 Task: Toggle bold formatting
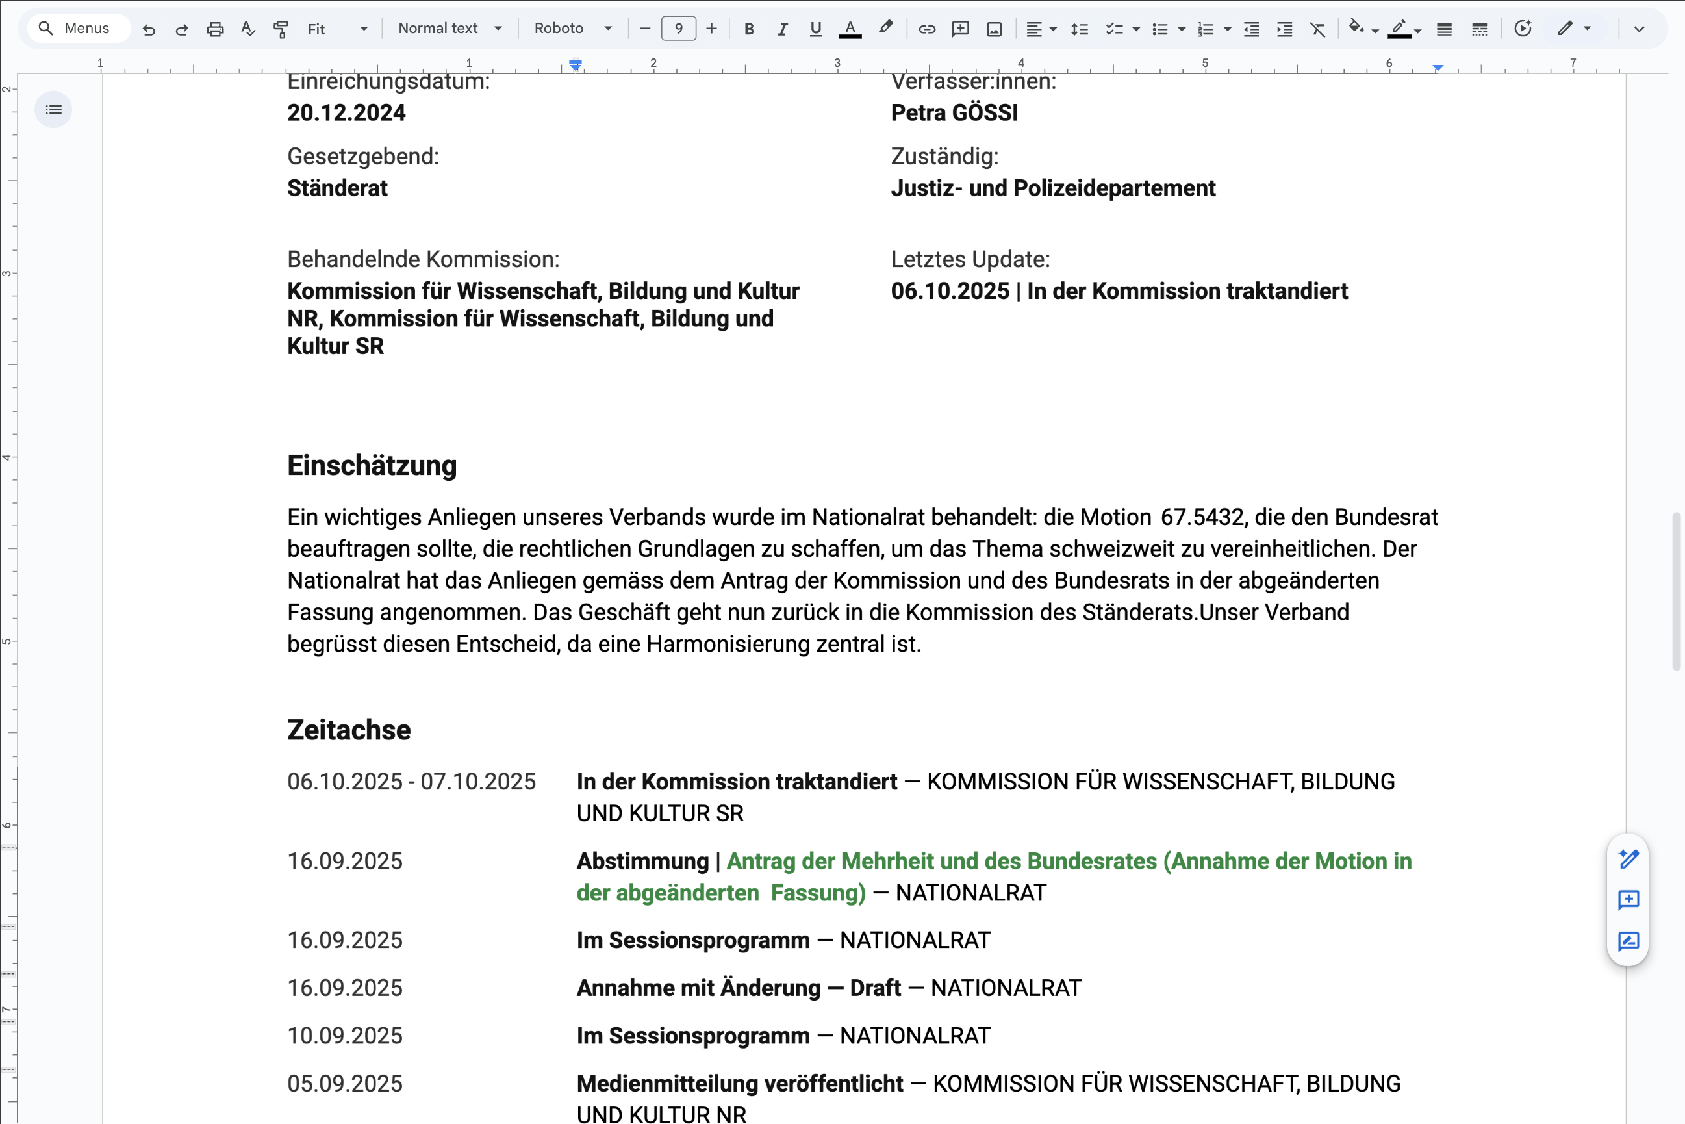pyautogui.click(x=749, y=29)
